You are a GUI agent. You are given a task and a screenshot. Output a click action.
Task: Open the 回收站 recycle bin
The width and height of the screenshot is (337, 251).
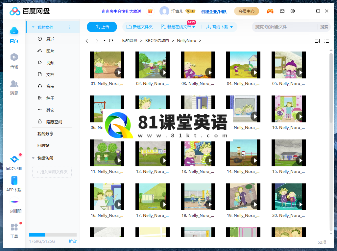(43, 145)
